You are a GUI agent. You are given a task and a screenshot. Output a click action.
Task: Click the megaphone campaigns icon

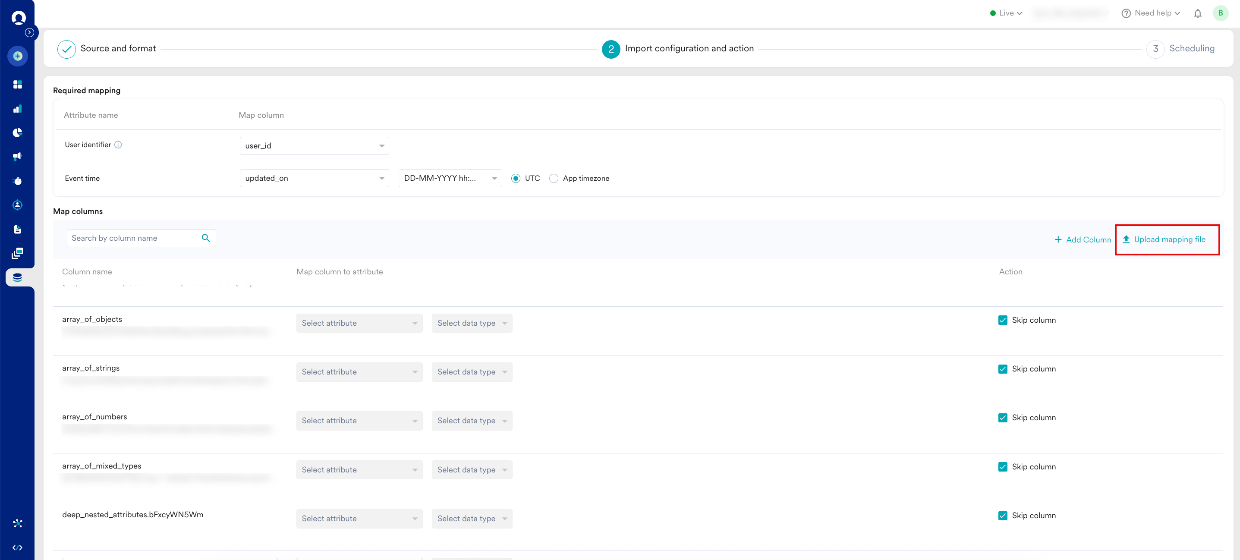[17, 157]
